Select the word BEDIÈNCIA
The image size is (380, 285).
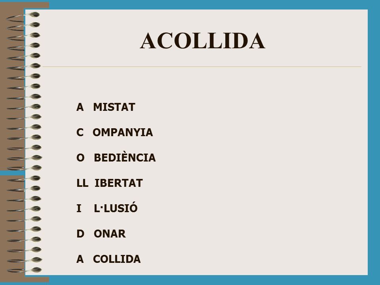125,157
